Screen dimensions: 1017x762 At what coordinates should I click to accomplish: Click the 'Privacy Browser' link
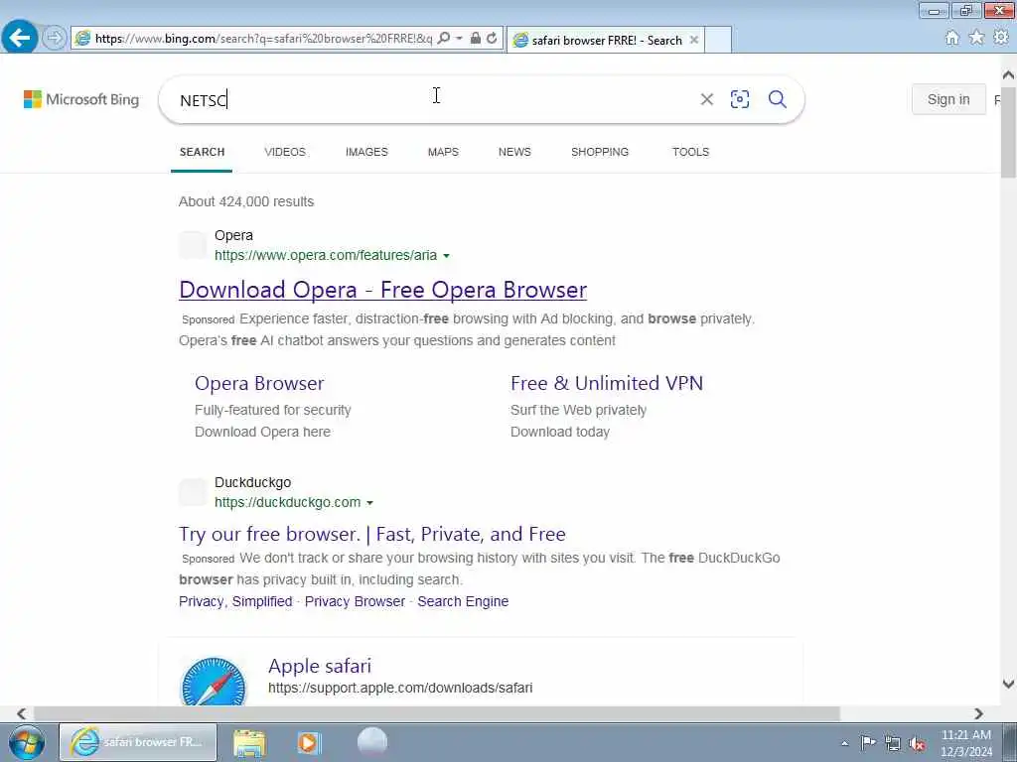[x=355, y=601]
